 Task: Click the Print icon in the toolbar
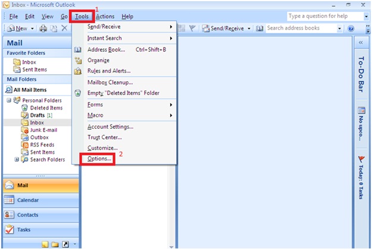click(x=43, y=28)
